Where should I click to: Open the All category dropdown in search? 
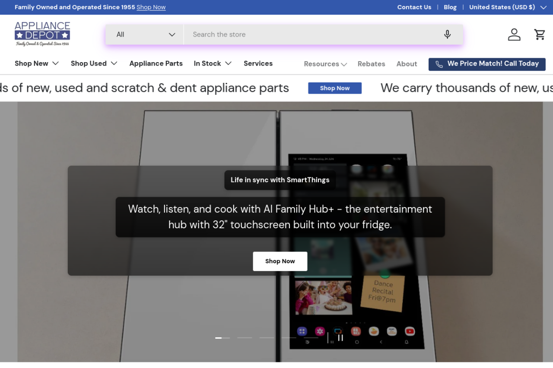145,35
